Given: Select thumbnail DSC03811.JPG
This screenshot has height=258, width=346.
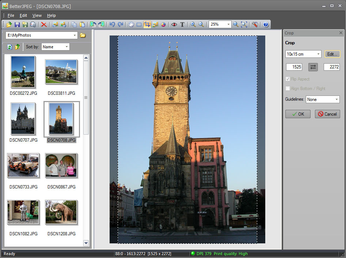Looking at the screenshot, I should click(x=61, y=72).
